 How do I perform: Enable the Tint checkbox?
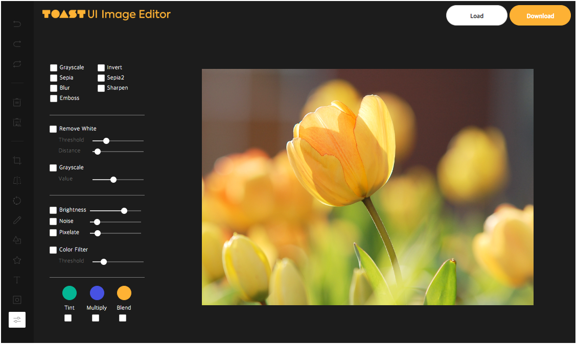68,317
